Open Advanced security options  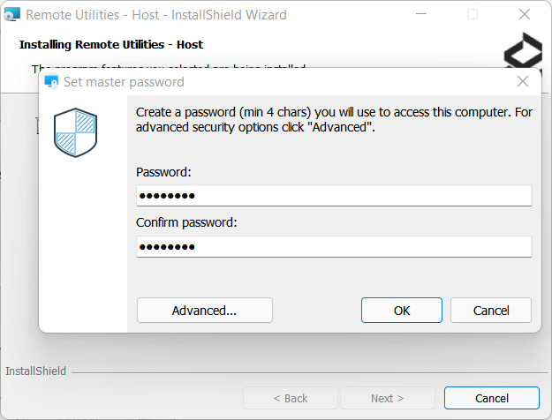[204, 311]
